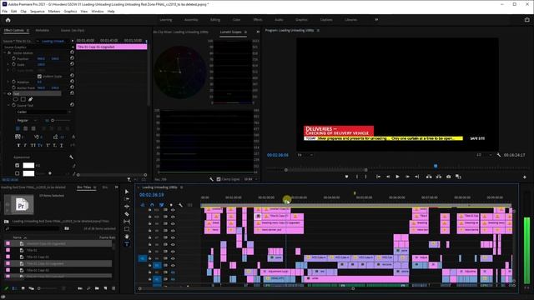Viewport: 534px width, 300px height.
Task: Collapse Vector Motion section
Action: [5, 52]
